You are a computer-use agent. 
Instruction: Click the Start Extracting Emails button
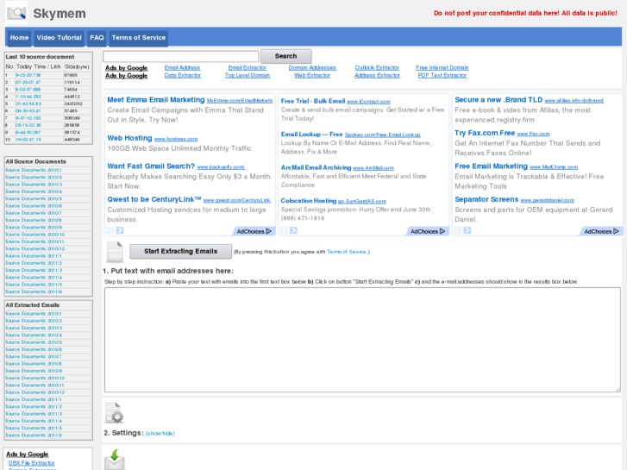point(181,251)
